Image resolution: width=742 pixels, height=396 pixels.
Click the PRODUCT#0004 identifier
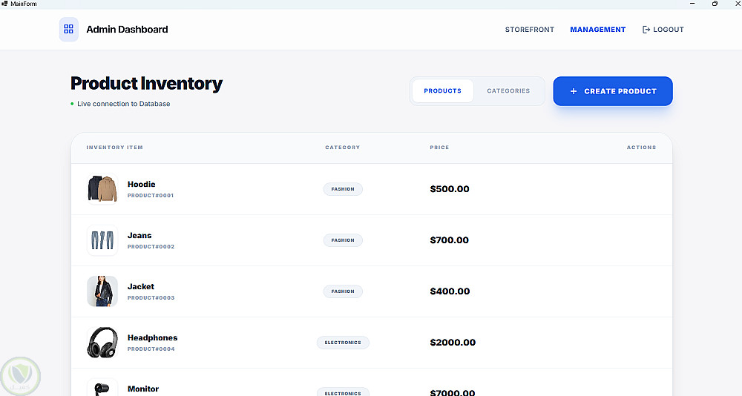pyautogui.click(x=151, y=349)
